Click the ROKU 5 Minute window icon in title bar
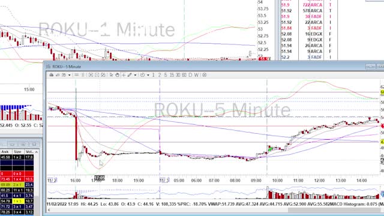Screen dimensions: 384x216 tap(48, 67)
